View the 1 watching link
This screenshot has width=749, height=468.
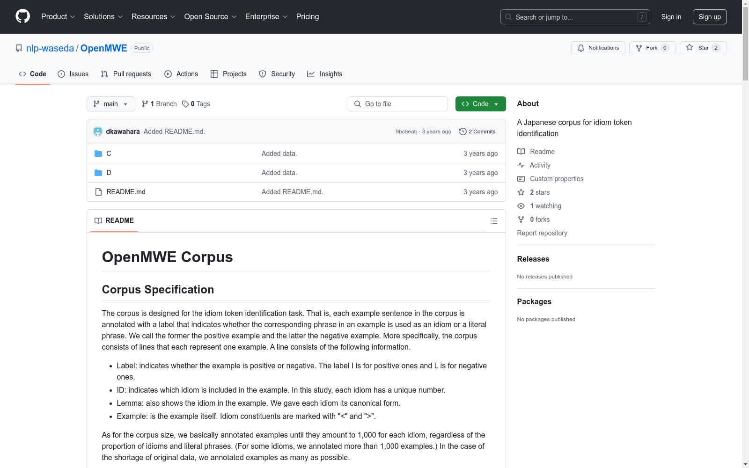tap(539, 206)
